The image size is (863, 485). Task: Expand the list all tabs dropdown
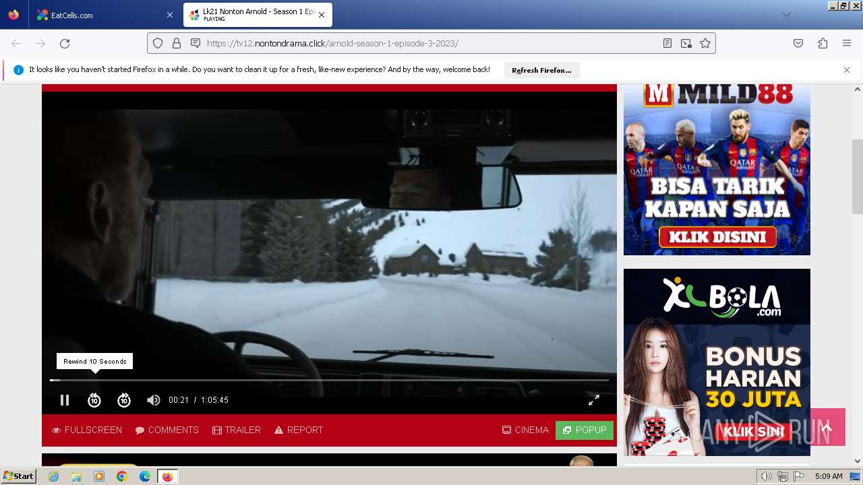[787, 15]
